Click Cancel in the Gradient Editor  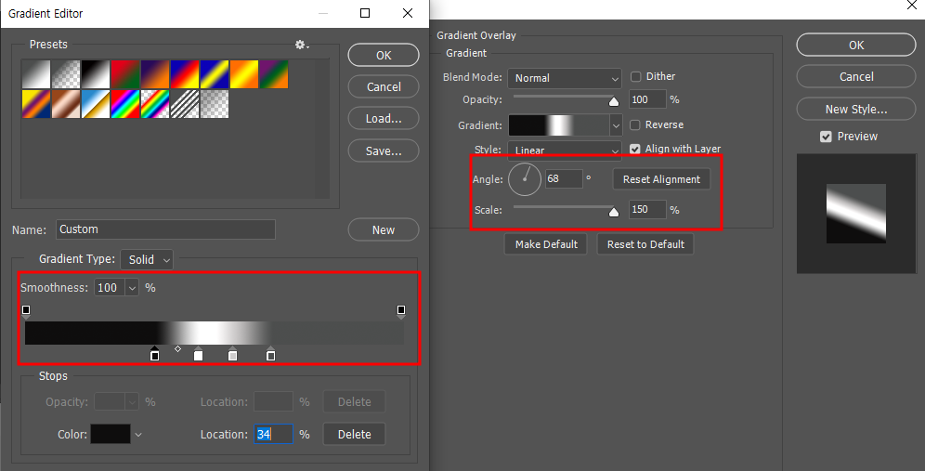click(384, 87)
